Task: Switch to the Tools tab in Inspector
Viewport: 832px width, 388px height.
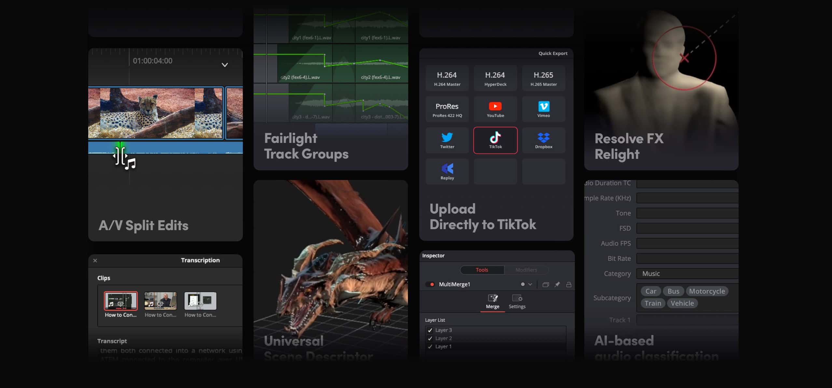Action: (x=482, y=270)
